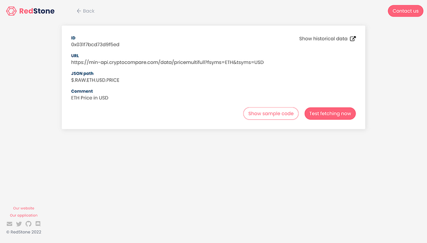427x243 pixels.
Task: Click the email envelope icon in footer
Action: point(10,224)
